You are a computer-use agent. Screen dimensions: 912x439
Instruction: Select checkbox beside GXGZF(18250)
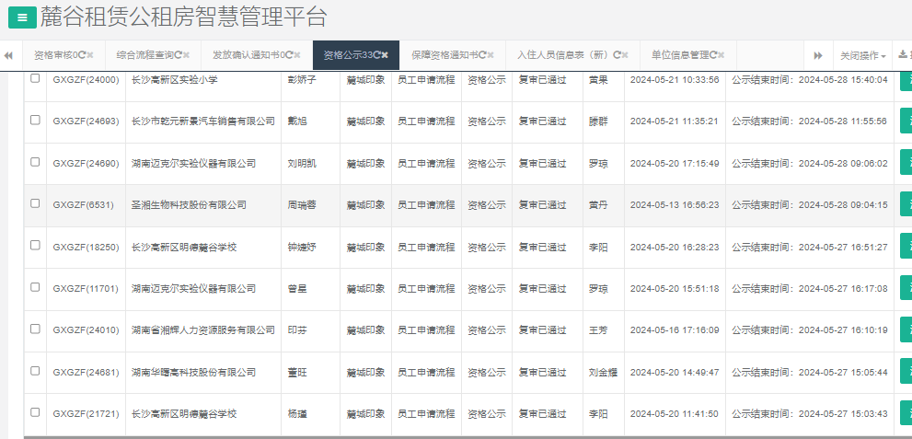[36, 246]
